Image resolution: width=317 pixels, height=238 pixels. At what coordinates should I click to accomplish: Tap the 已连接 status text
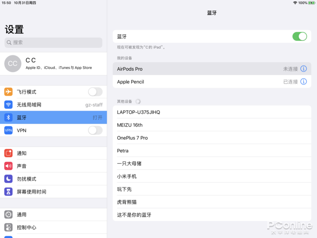(290, 82)
